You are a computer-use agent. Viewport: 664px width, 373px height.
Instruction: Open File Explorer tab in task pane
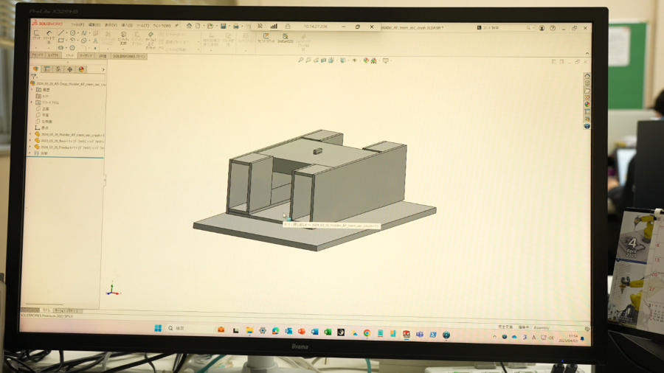click(x=587, y=91)
